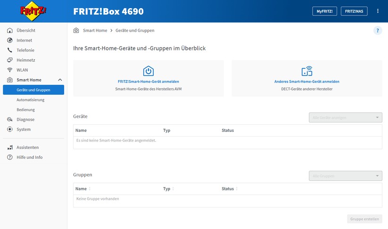Open the System menu
The height and width of the screenshot is (229, 388).
click(x=24, y=129)
